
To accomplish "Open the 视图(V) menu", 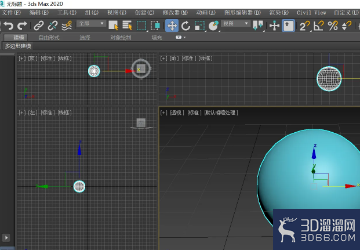I will tap(117, 13).
